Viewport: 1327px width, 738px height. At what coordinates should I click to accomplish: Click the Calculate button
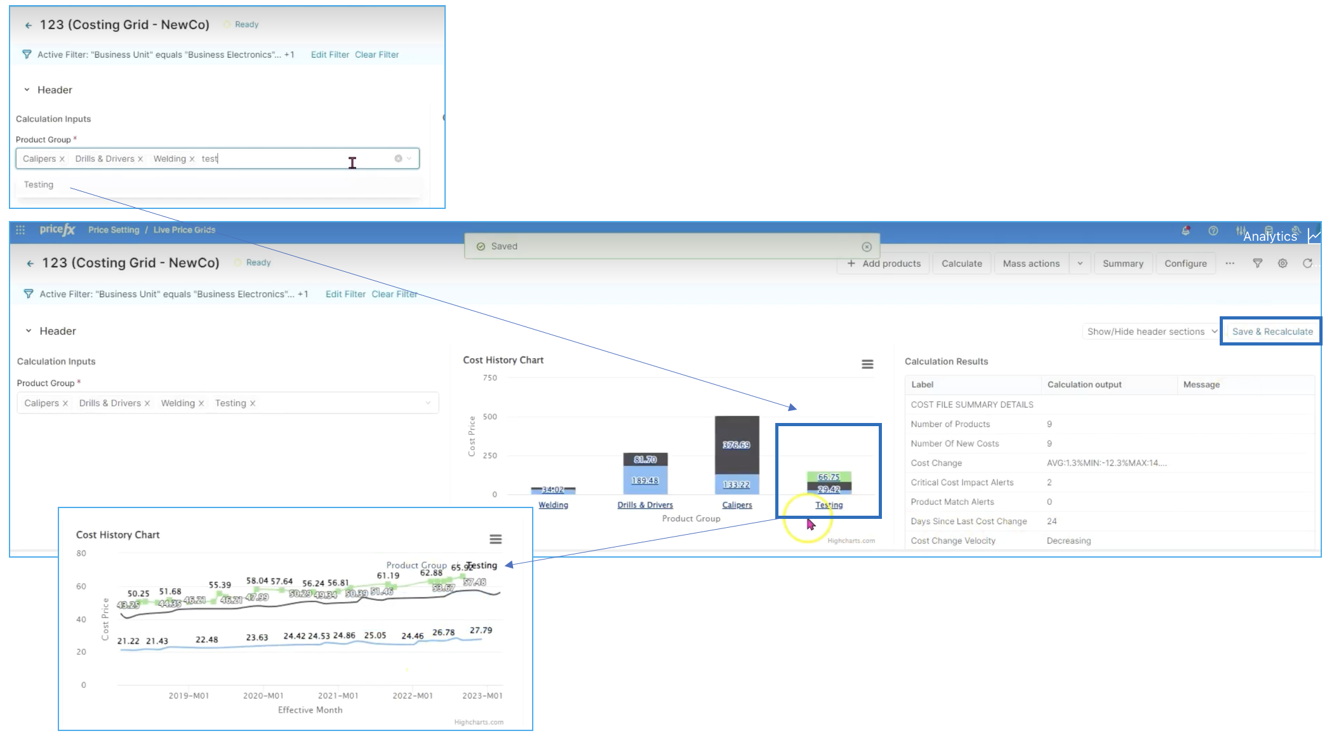[x=962, y=264]
